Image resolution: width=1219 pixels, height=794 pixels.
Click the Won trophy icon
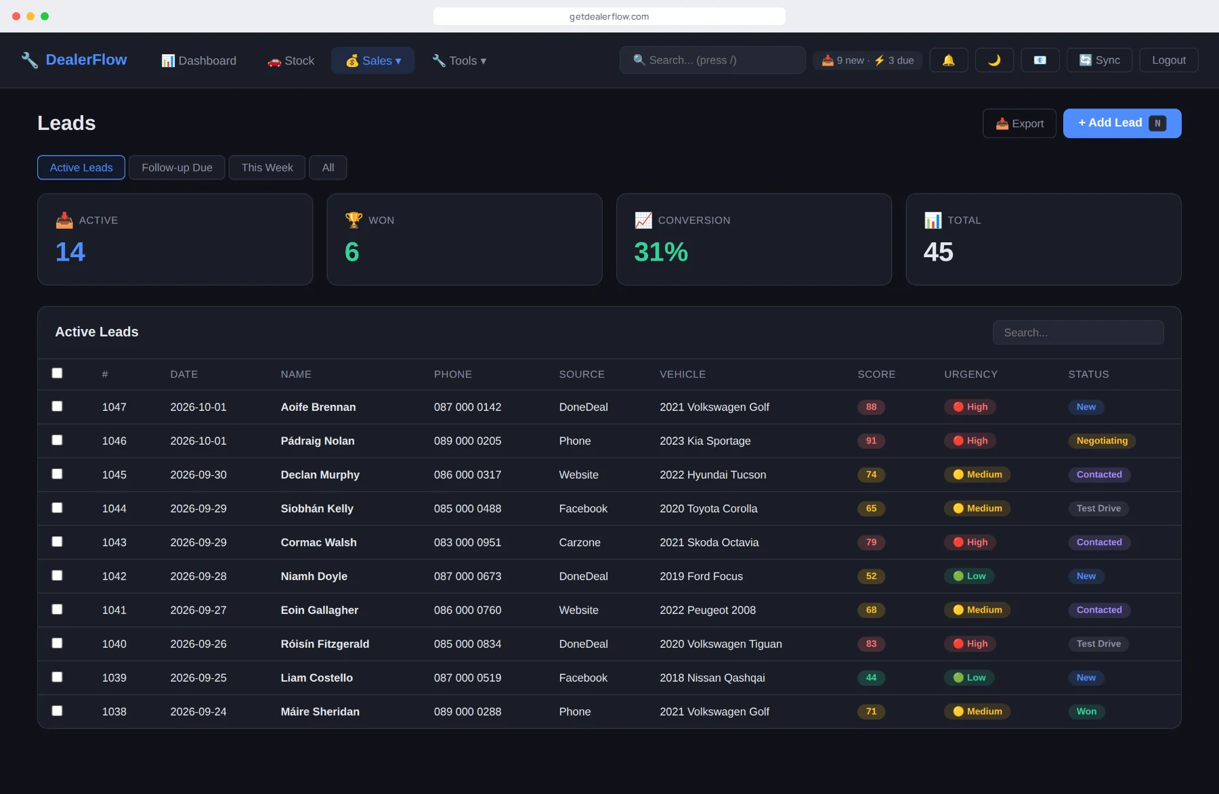click(x=354, y=220)
